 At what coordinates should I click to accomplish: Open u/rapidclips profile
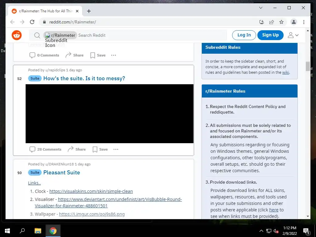click(55, 70)
